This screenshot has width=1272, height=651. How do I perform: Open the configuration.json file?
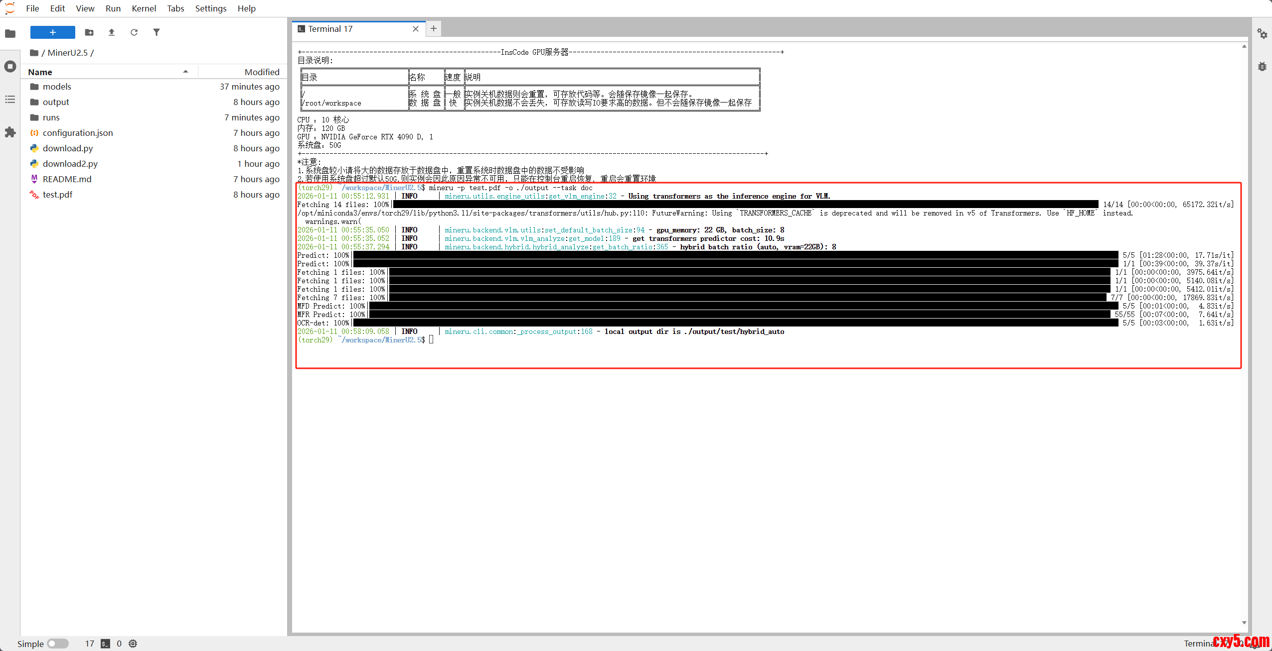tap(78, 133)
